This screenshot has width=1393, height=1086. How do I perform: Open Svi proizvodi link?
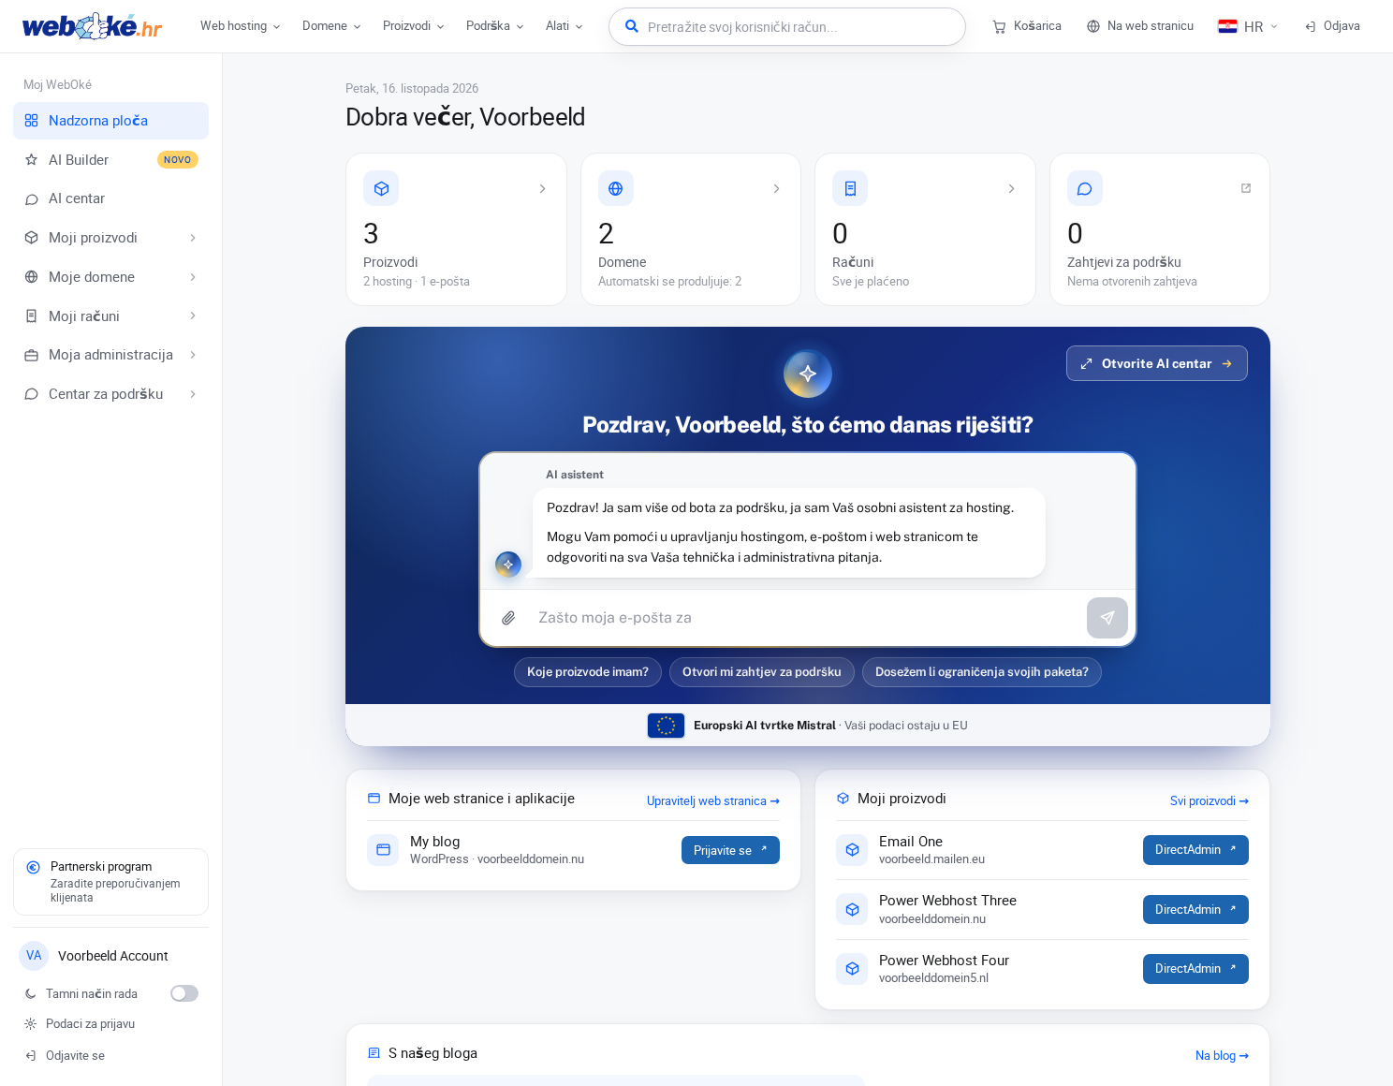pos(1210,801)
